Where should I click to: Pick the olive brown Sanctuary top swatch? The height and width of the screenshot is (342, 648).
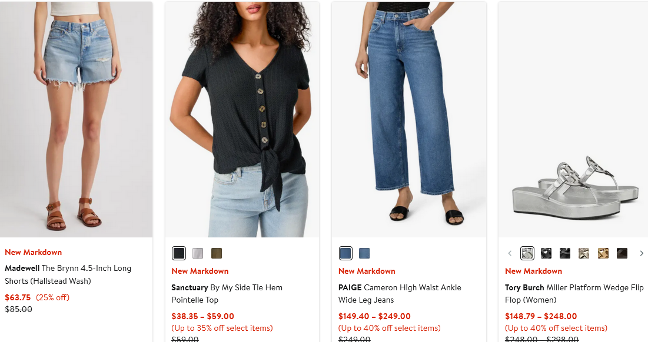point(217,253)
